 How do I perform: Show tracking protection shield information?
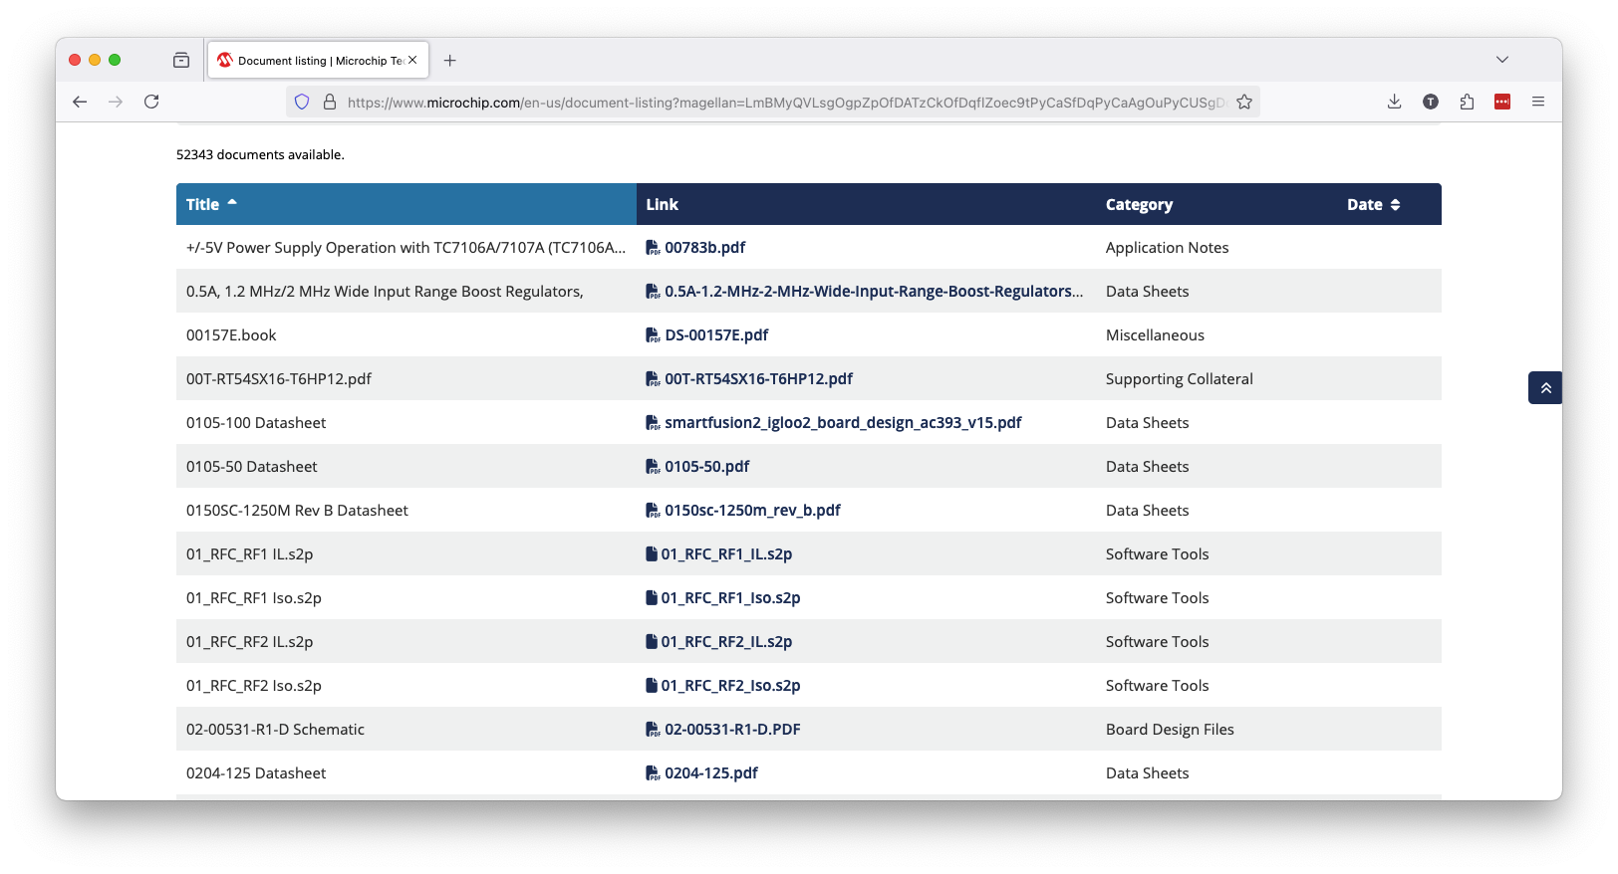pos(302,102)
